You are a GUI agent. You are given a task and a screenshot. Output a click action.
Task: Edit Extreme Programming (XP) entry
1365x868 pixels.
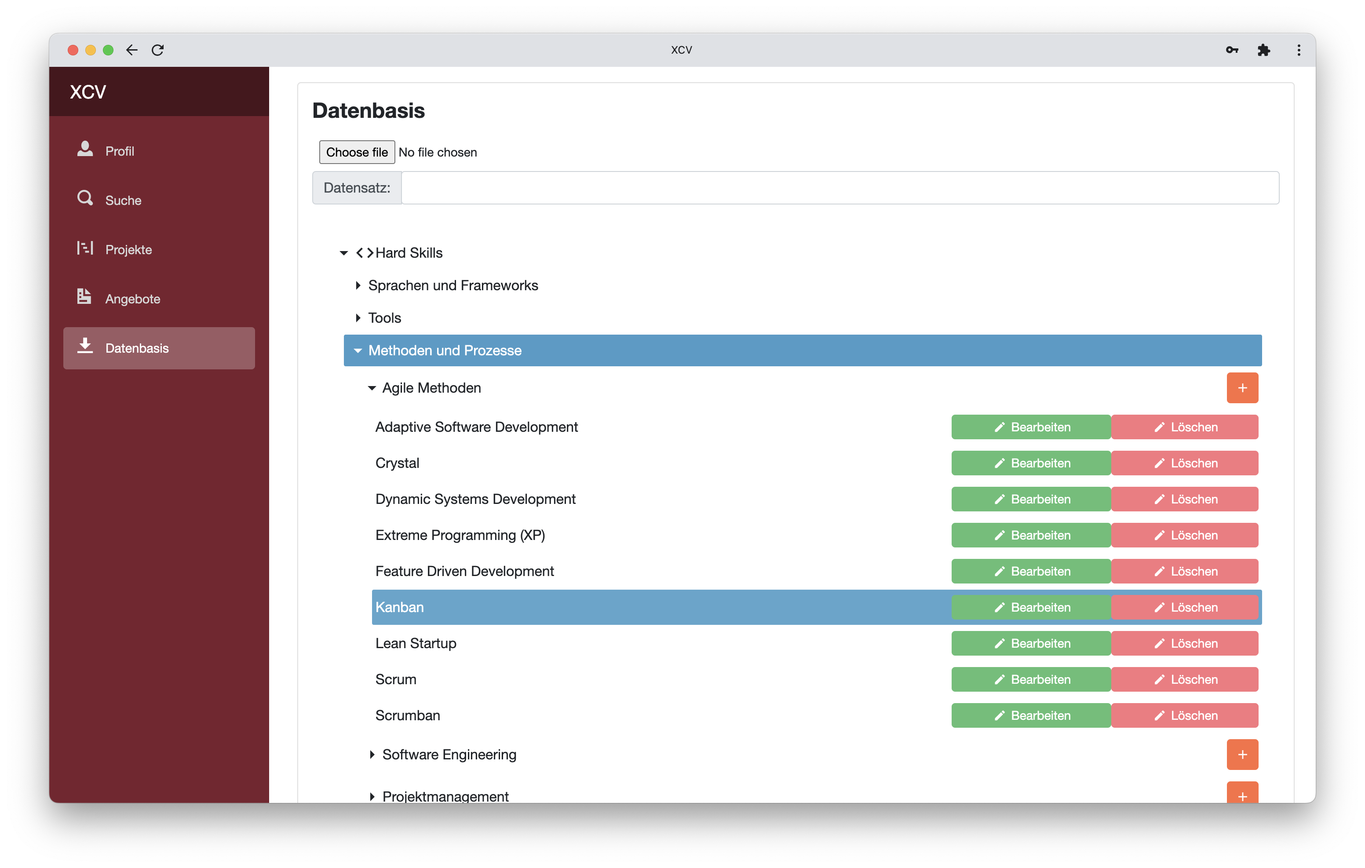(x=1030, y=535)
